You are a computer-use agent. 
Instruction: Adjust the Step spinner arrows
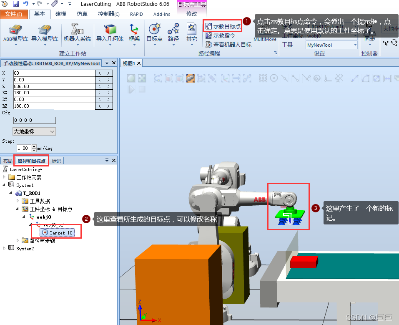point(34,148)
